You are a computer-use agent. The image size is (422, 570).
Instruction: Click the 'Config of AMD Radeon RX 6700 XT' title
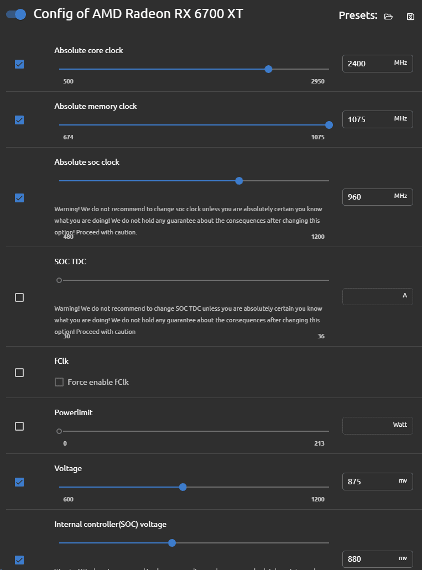(138, 14)
